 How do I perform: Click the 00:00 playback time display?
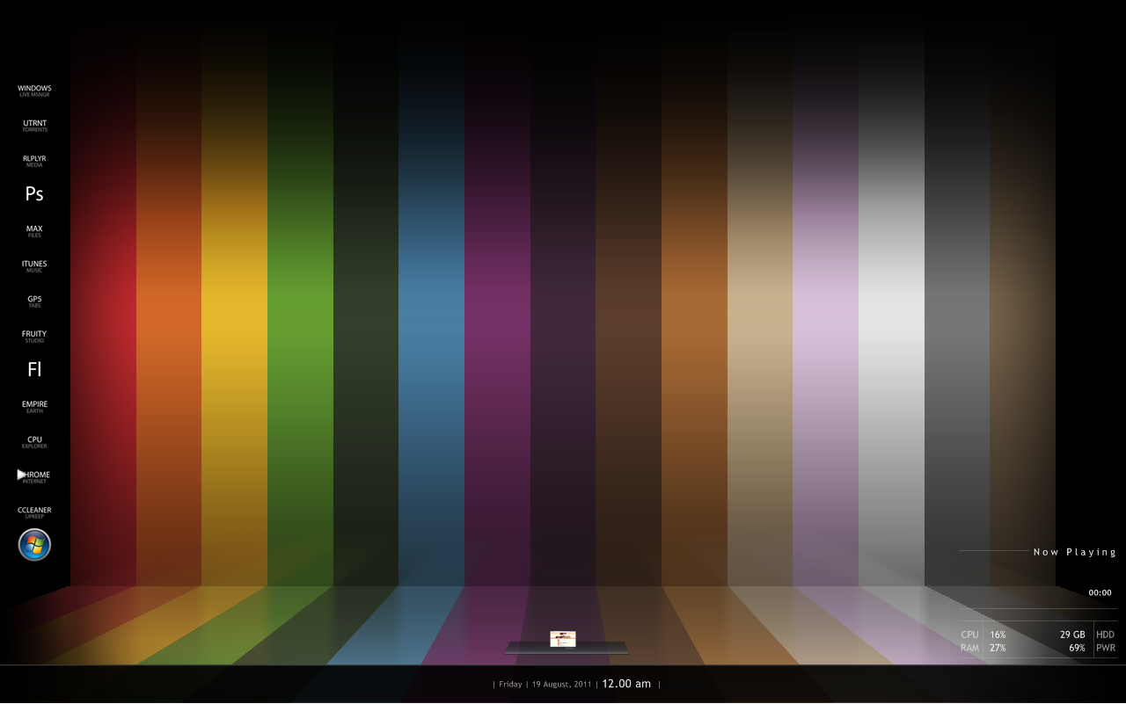click(x=1100, y=592)
